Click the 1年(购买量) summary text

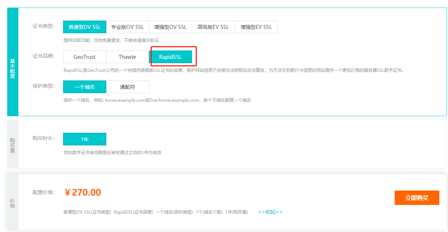click(x=237, y=212)
